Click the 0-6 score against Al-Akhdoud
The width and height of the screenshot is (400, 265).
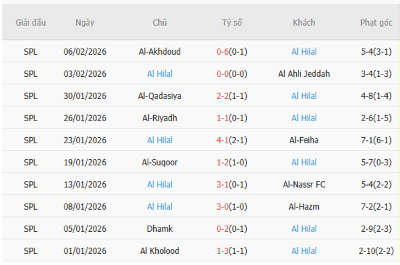tap(223, 52)
